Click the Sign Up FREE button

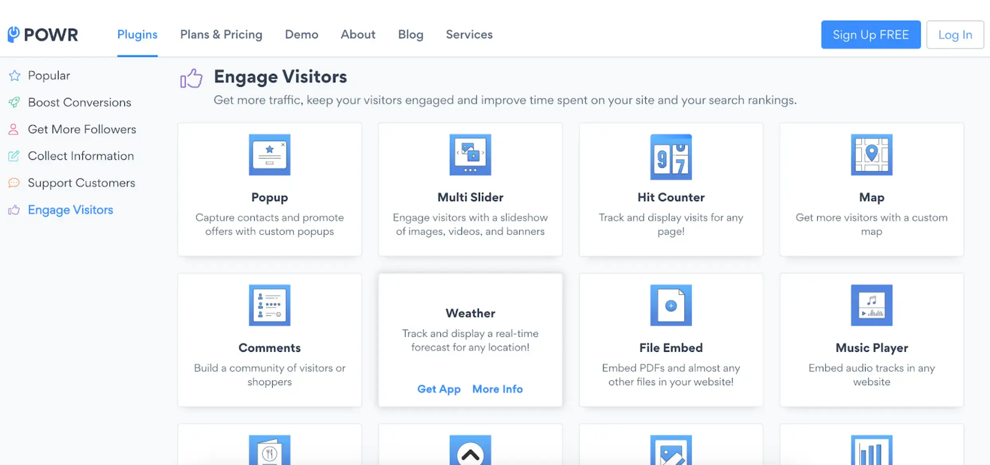tap(871, 35)
